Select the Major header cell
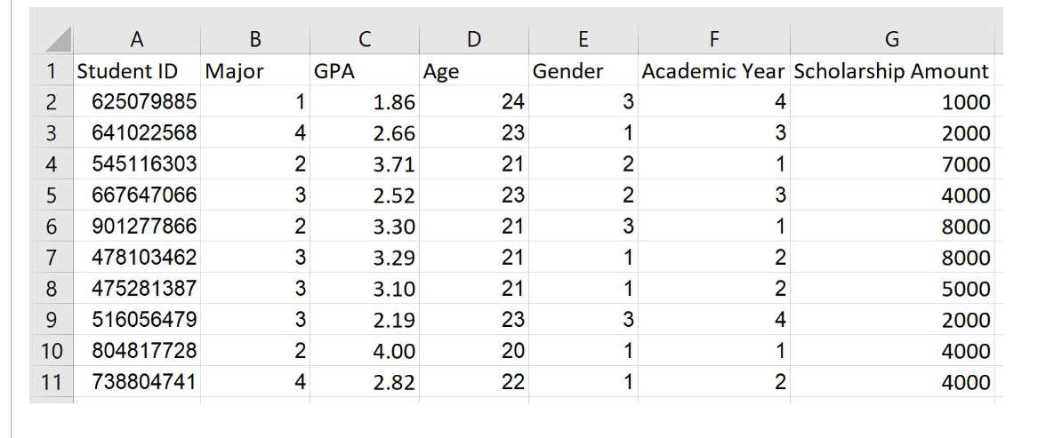 point(254,70)
